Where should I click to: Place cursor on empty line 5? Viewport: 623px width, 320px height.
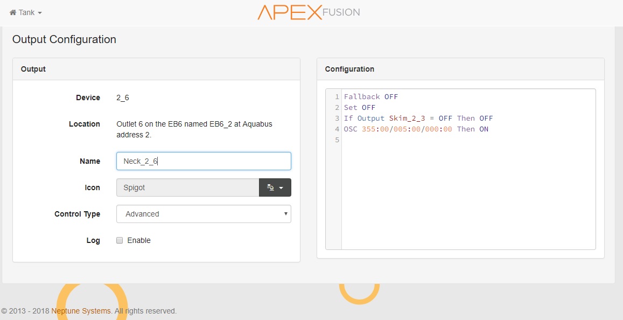click(x=468, y=140)
